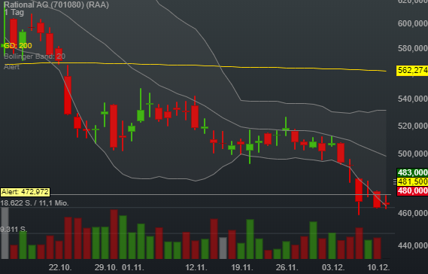Select the red 480,000 price label
The height and width of the screenshot is (274, 428).
pyautogui.click(x=412, y=190)
